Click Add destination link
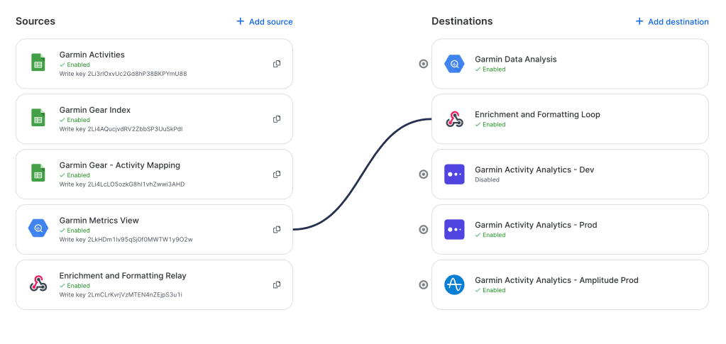 point(672,22)
